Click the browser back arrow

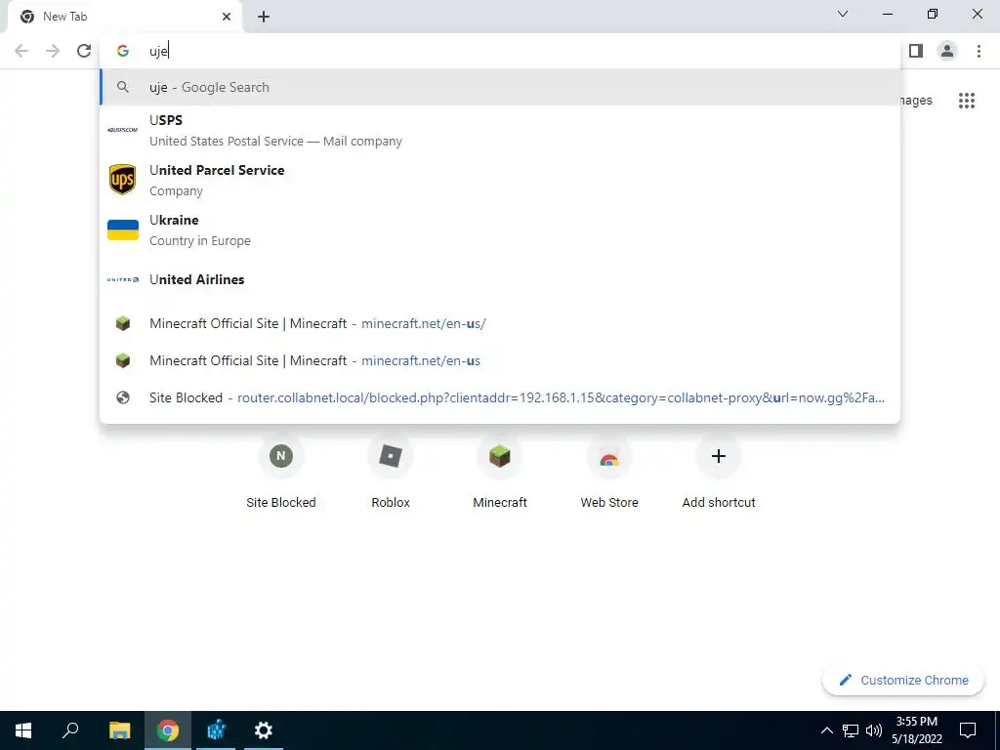tap(21, 51)
